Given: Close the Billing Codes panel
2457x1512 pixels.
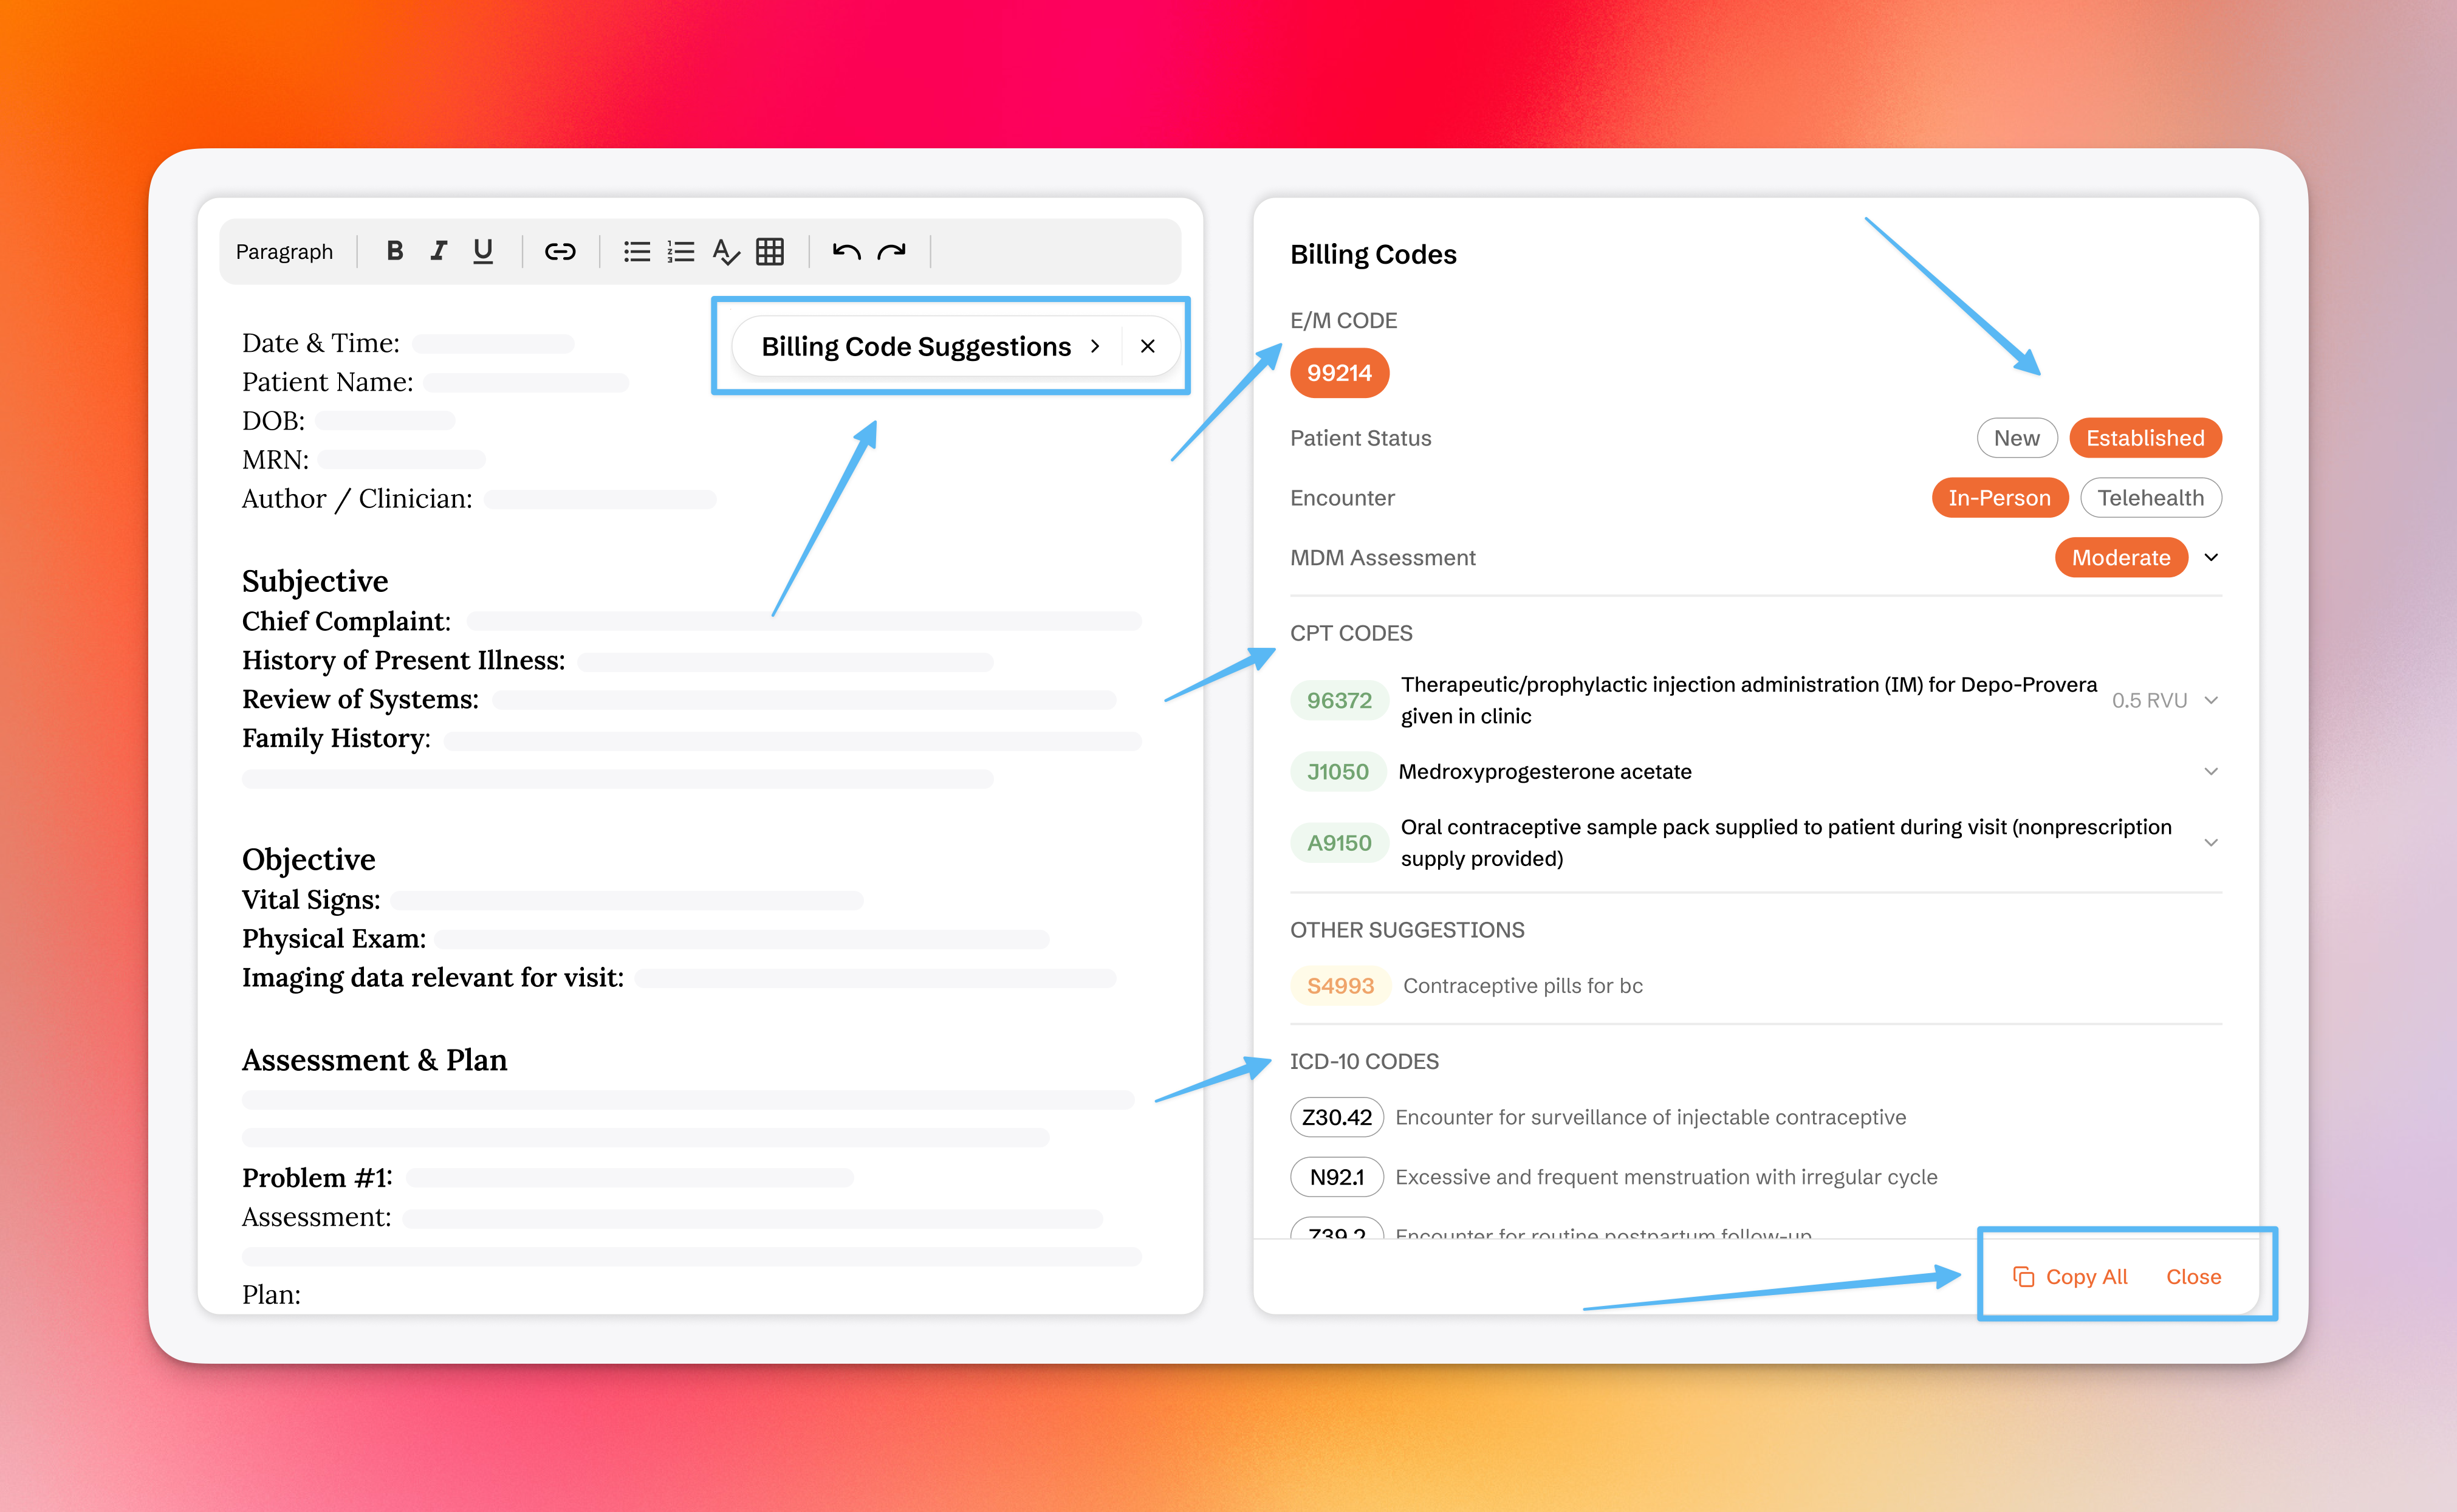Looking at the screenshot, I should tap(2193, 1277).
